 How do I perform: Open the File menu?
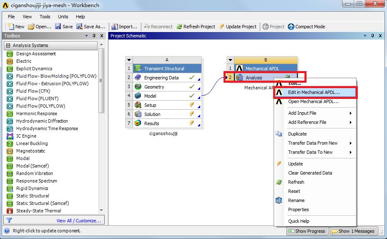pyautogui.click(x=11, y=17)
